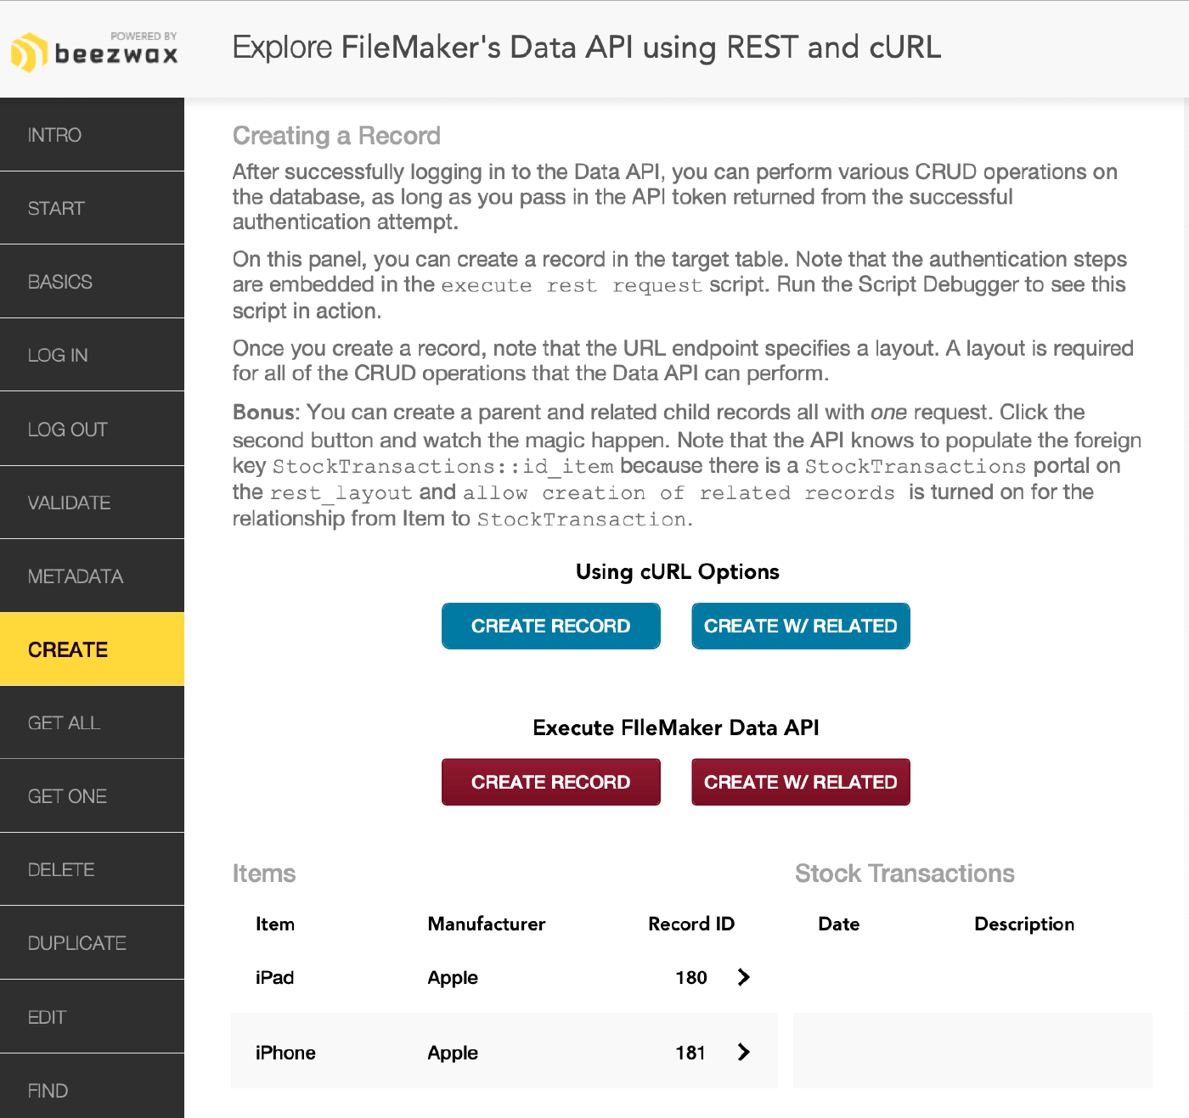Click the Stock Transactions heading
1189x1118 pixels.
tap(904, 874)
